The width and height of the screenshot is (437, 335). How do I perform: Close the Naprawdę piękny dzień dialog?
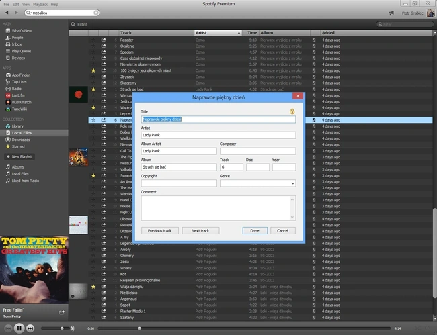click(298, 96)
